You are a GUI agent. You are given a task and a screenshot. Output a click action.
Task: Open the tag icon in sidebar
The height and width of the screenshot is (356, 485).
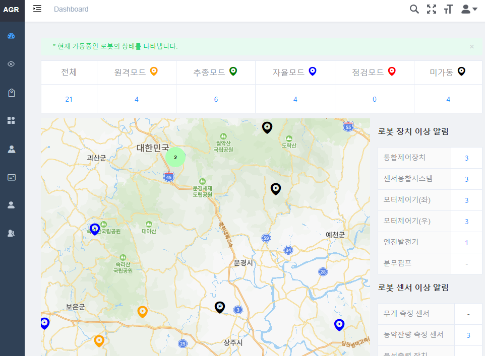point(12,92)
